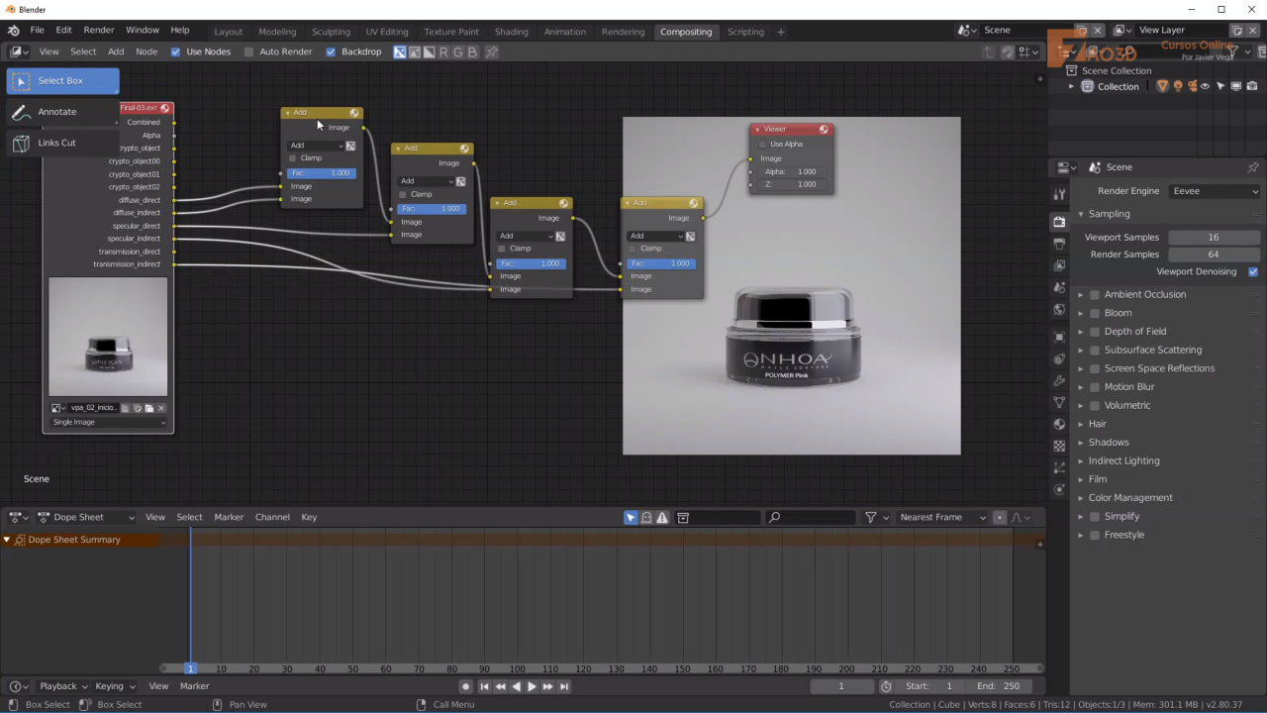Screen dimensions: 1267x713
Task: Show backdrop alpha channel button
Action: tap(429, 51)
